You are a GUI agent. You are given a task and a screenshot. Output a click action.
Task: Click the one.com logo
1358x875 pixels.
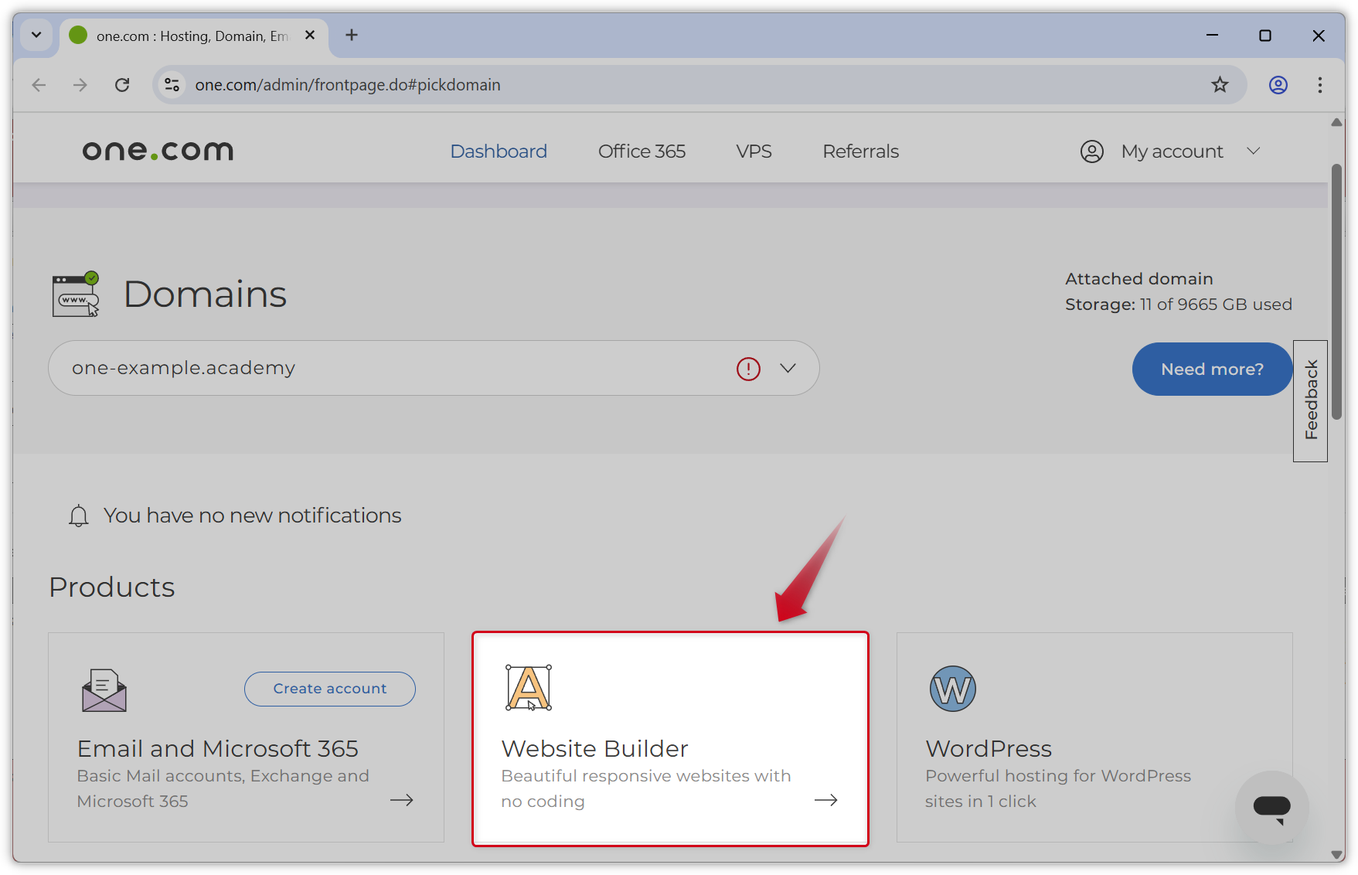157,150
